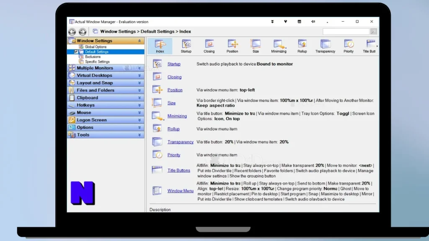The image size is (429, 241).
Task: Open the Position toolbar icon
Action: pos(232,46)
